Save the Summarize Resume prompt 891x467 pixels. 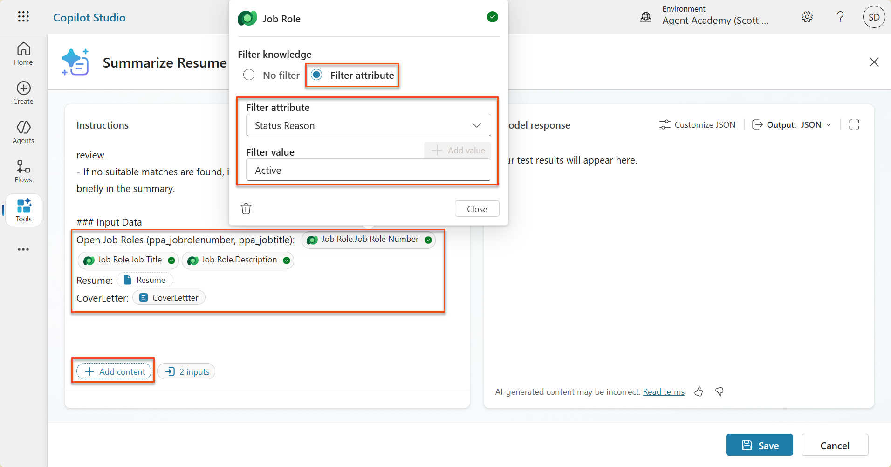tap(759, 445)
